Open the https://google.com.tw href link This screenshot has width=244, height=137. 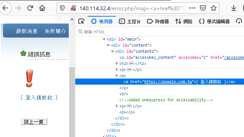[168, 82]
